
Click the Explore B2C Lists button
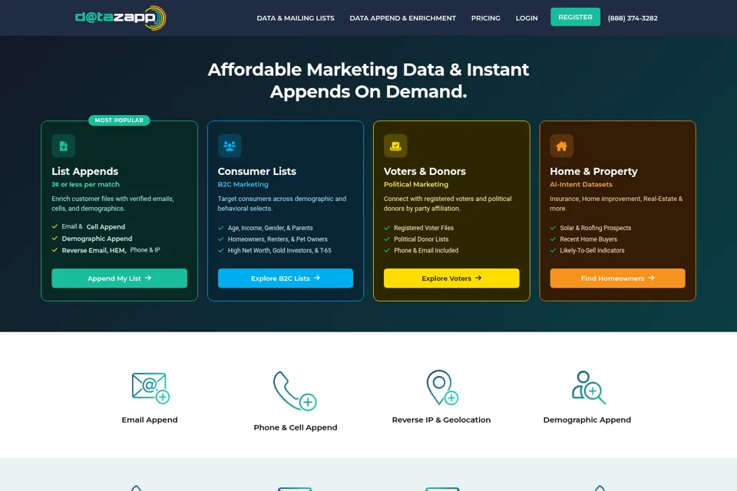(286, 278)
